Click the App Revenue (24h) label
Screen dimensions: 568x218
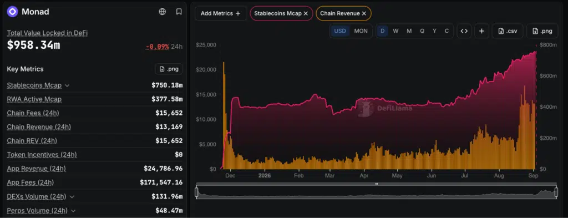tap(36, 169)
